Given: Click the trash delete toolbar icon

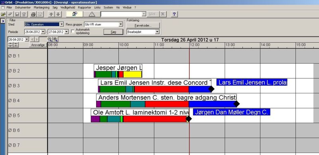Looking at the screenshot, I should click(24, 14).
